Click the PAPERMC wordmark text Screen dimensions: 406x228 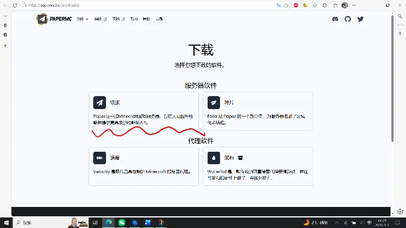coord(61,19)
